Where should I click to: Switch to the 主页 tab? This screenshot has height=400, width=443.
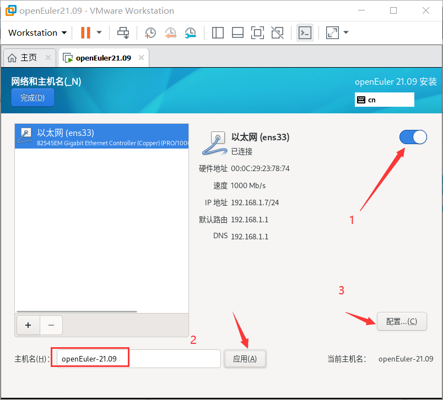[x=29, y=58]
